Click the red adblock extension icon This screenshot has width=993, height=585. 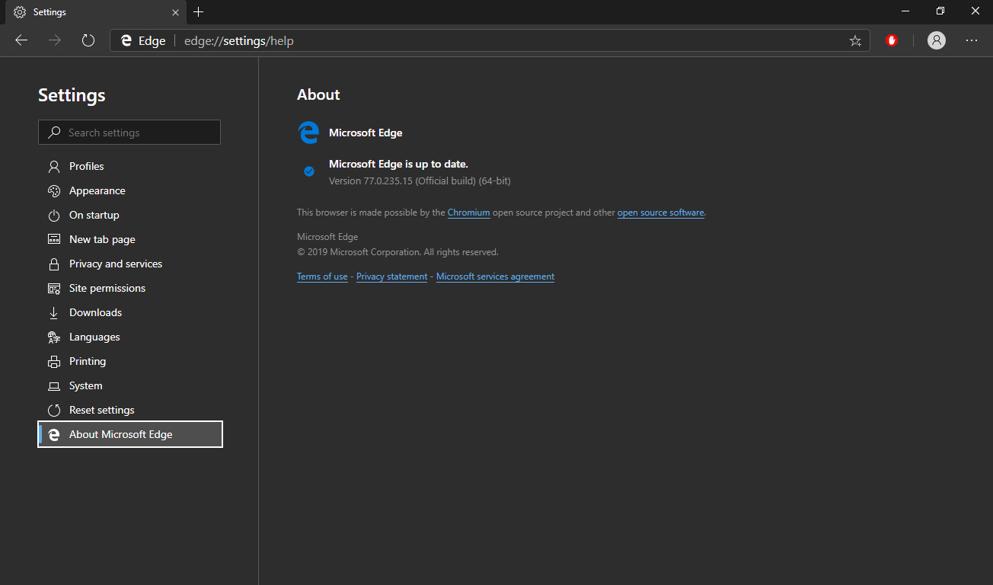pyautogui.click(x=892, y=40)
